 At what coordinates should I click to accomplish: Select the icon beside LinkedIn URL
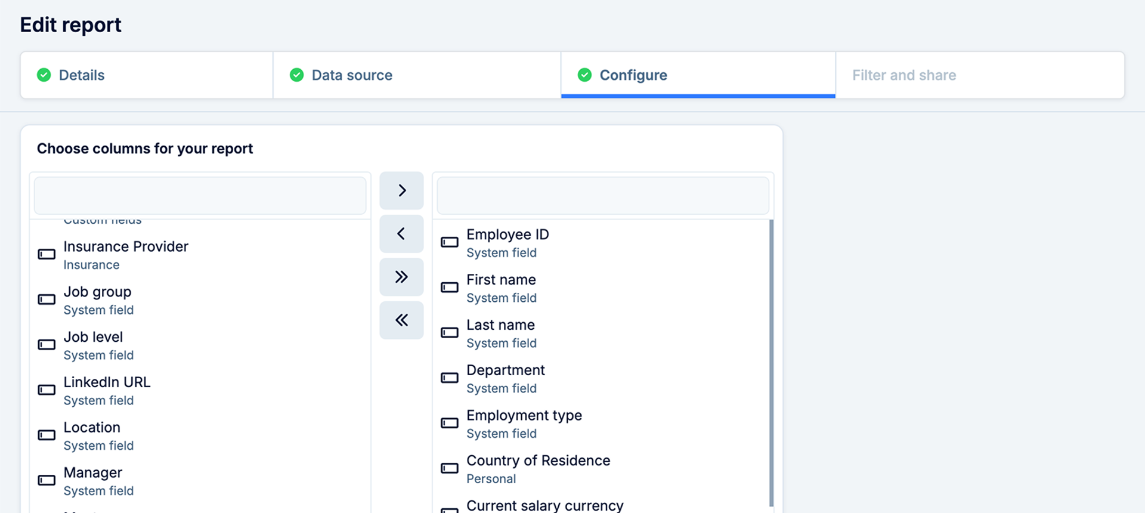[x=47, y=390]
